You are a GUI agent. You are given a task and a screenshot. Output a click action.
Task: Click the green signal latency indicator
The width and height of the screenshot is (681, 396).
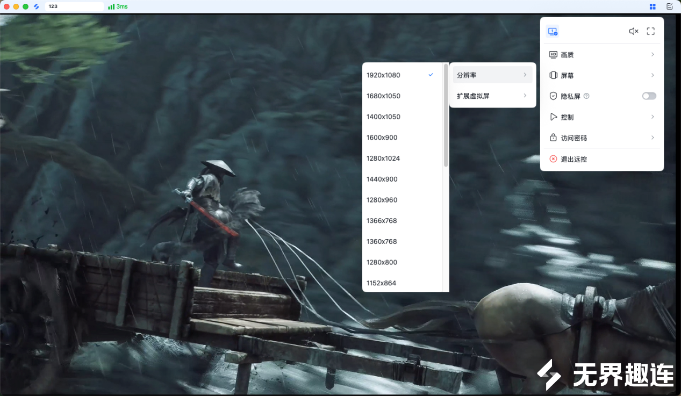[x=118, y=6]
